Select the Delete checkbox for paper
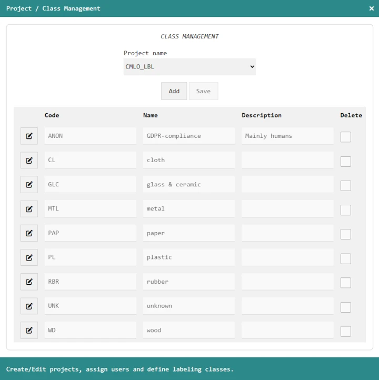The image size is (379, 380). point(345,234)
